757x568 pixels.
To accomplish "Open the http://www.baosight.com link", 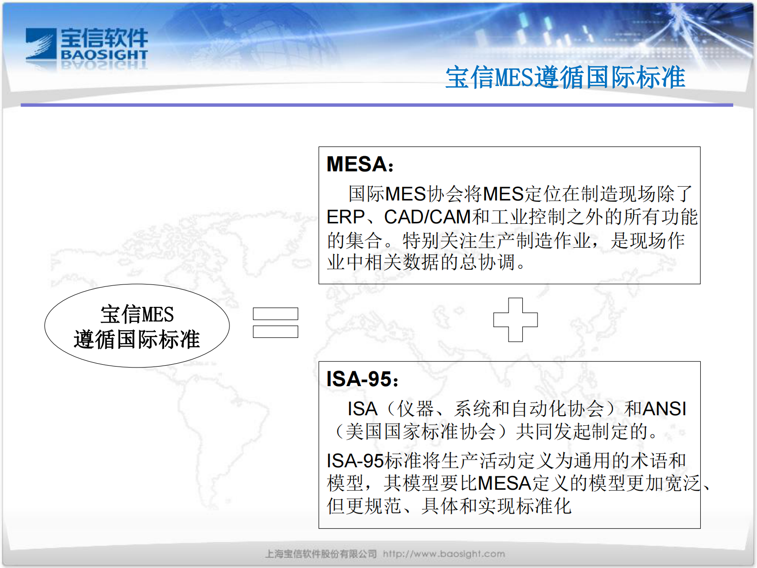I will 444,554.
